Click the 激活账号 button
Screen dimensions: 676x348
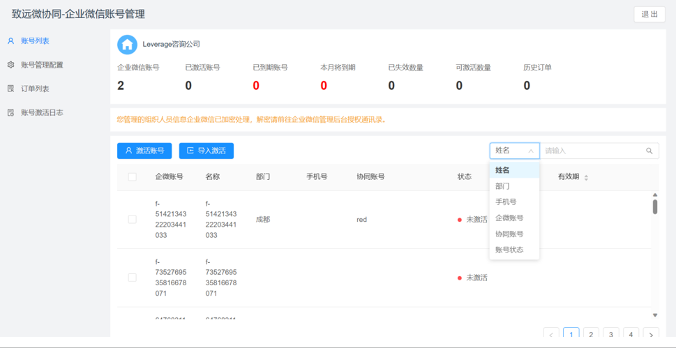click(x=144, y=151)
